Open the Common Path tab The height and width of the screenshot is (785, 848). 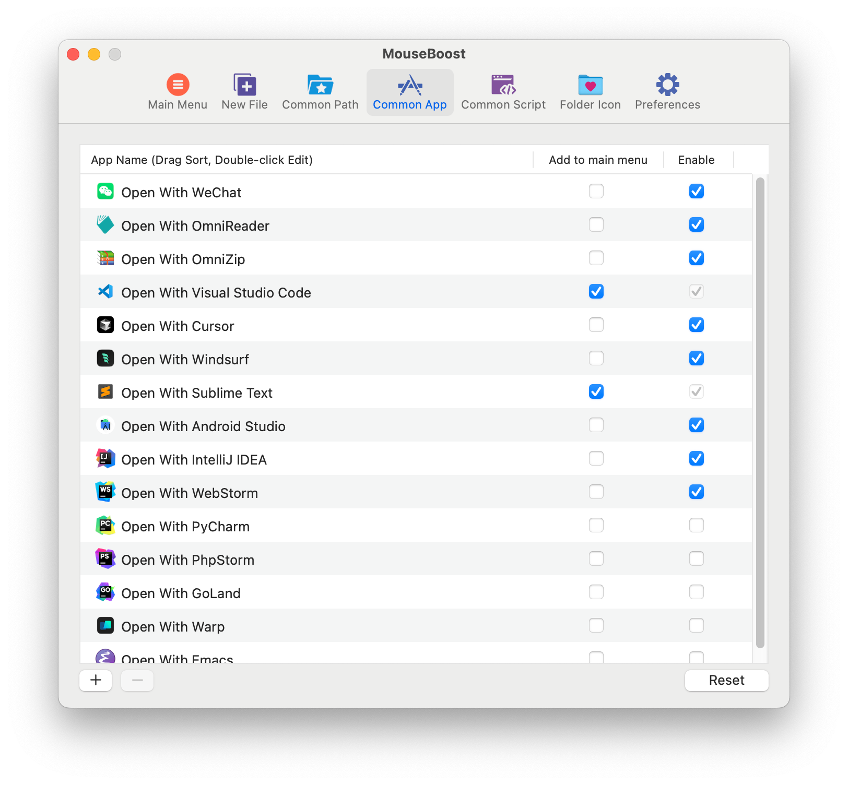pos(320,92)
